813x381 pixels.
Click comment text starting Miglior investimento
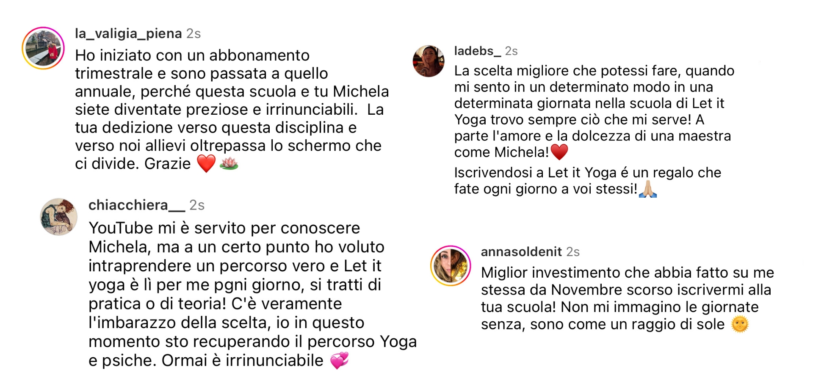(x=628, y=298)
